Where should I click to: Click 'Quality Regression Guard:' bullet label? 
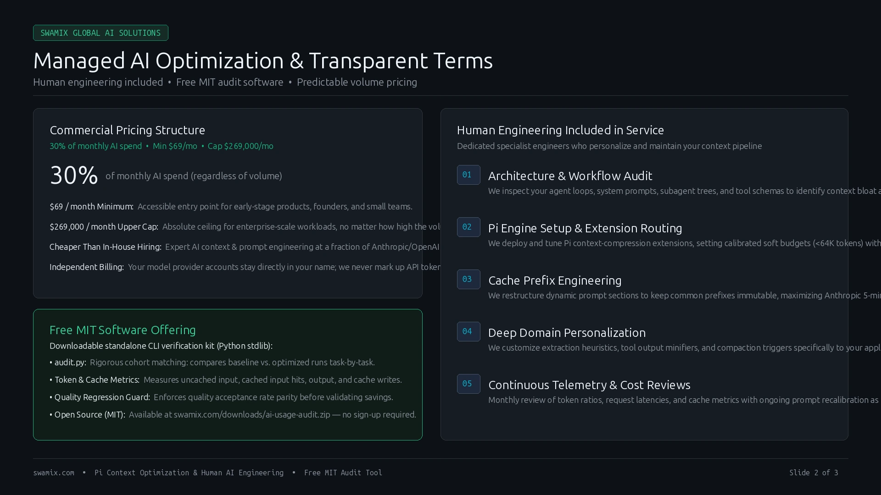pyautogui.click(x=102, y=397)
